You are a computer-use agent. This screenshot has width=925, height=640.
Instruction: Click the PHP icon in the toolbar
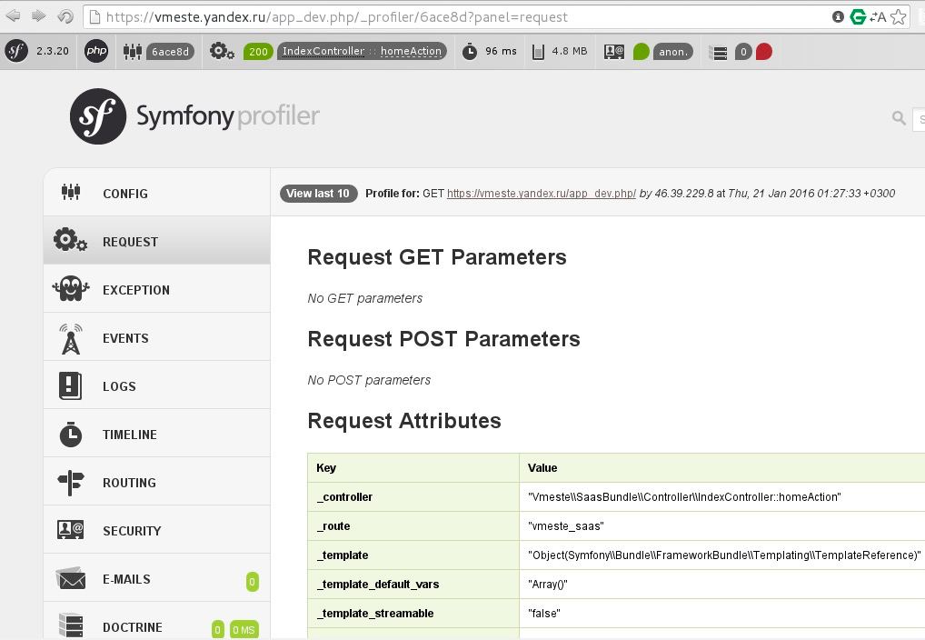click(x=96, y=51)
